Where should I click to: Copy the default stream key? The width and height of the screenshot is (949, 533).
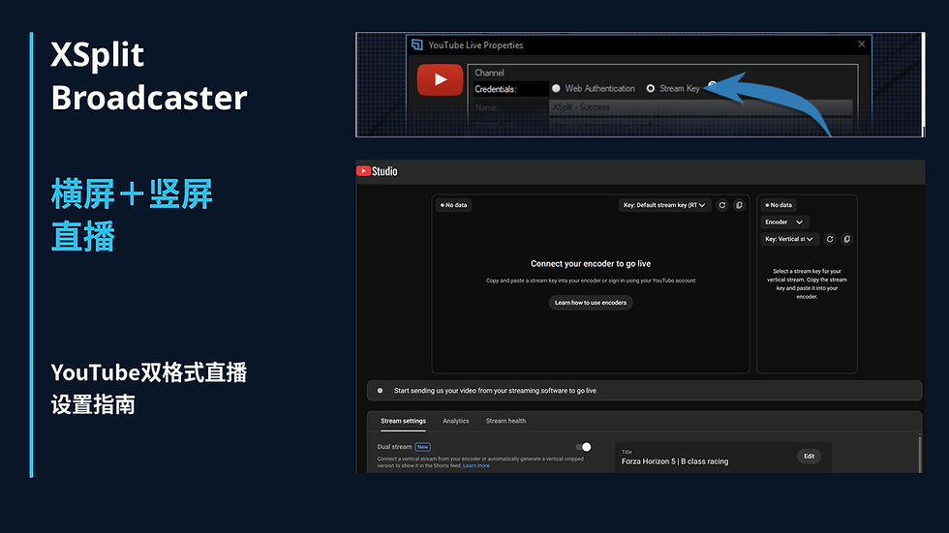point(739,205)
